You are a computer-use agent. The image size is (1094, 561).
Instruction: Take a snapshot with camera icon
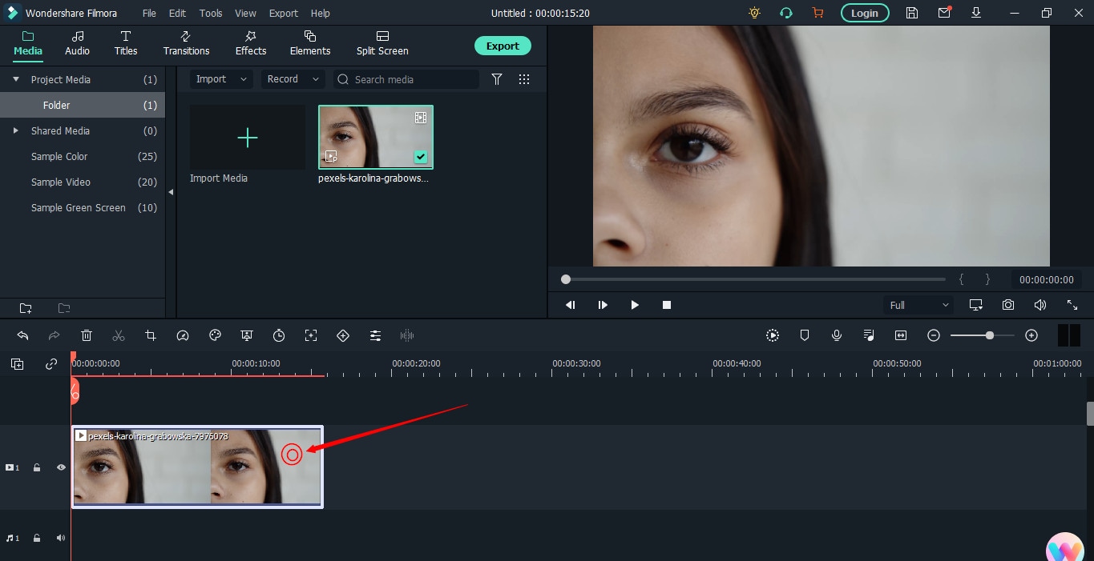click(1007, 305)
